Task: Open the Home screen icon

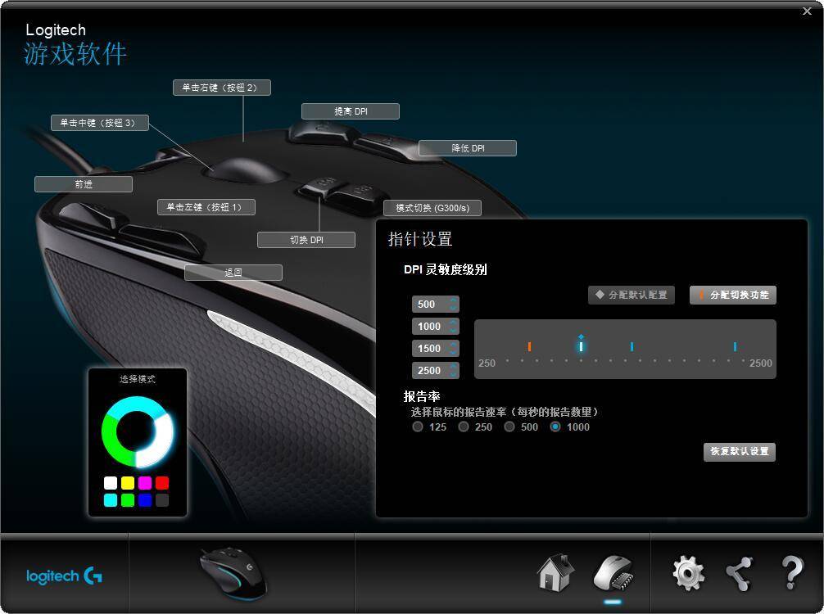Action: click(x=555, y=572)
